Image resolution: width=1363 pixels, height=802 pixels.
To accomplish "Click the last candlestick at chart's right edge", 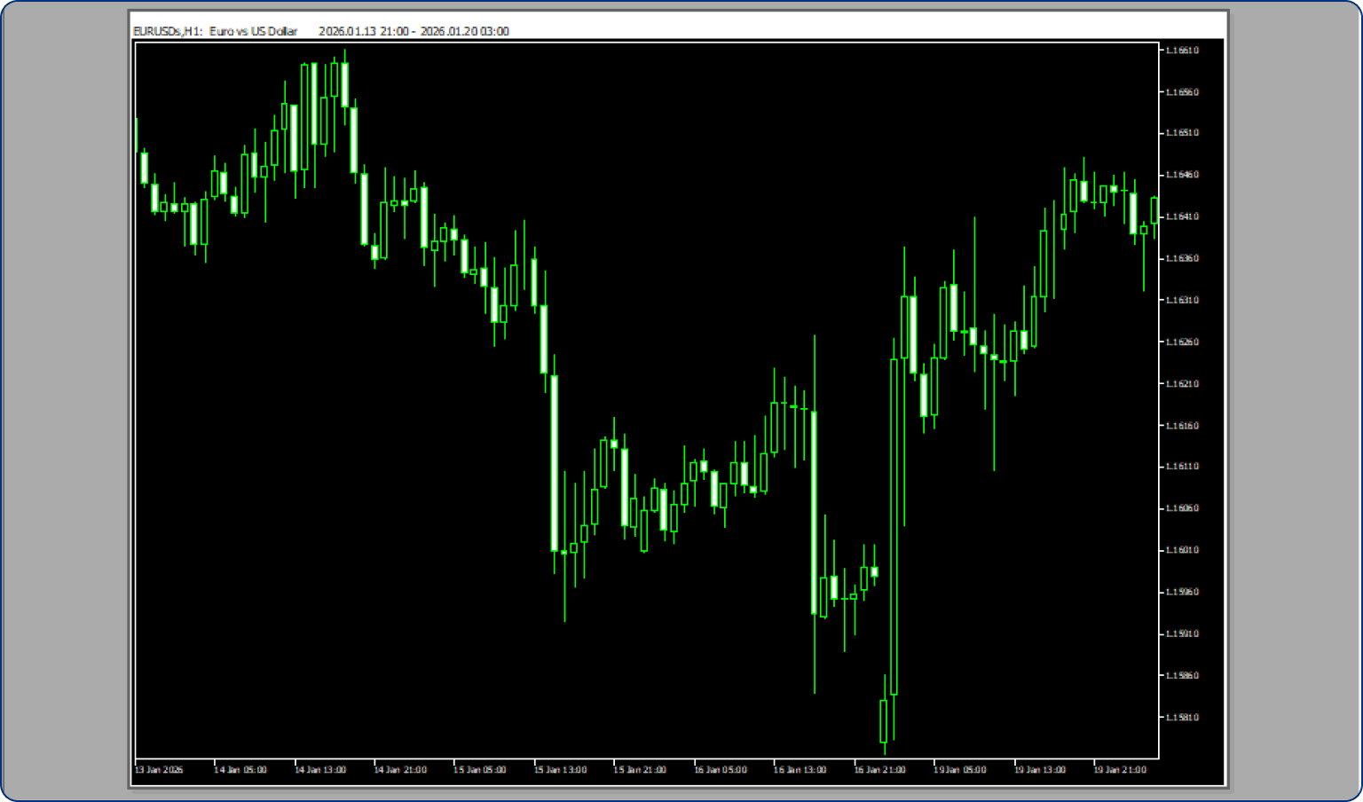I will click(x=1154, y=211).
